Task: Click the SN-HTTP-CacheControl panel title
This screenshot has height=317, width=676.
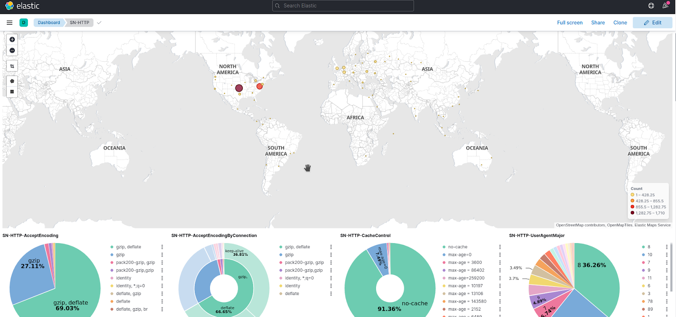Action: pos(365,236)
